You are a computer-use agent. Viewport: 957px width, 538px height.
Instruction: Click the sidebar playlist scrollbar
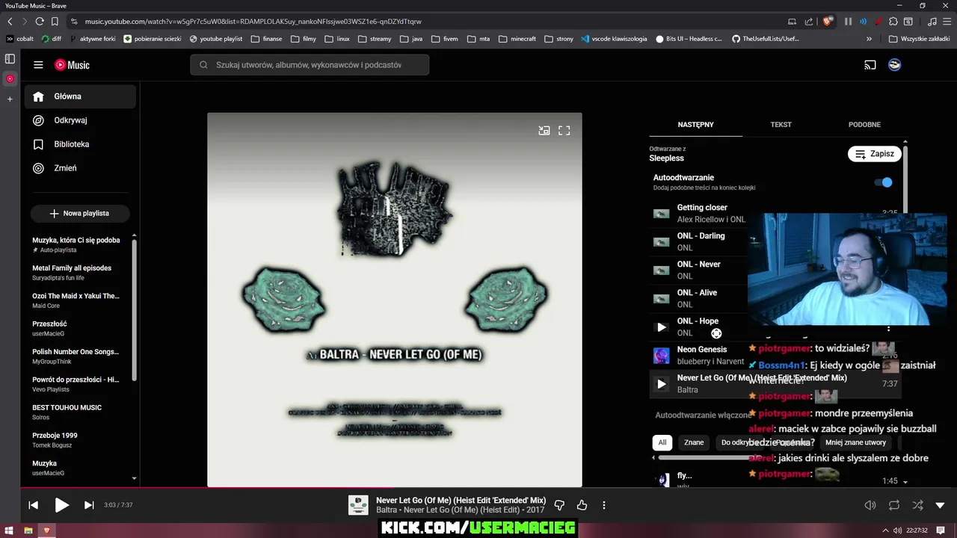coord(135,309)
